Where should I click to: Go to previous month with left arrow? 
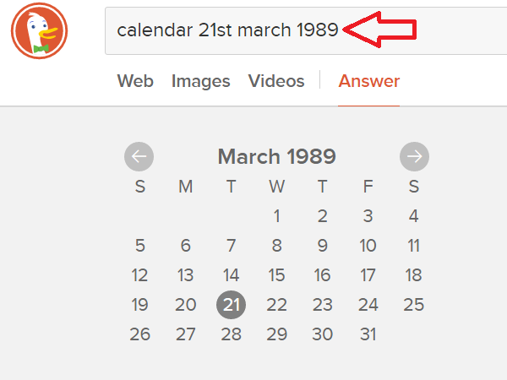pos(139,156)
